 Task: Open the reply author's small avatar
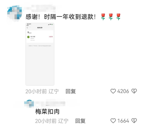pos(29,104)
